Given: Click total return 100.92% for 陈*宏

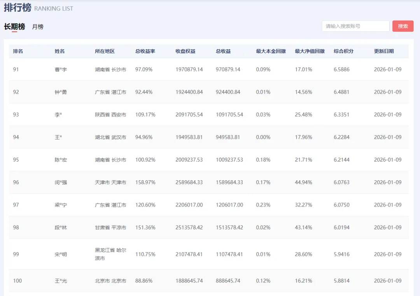Looking at the screenshot, I should tap(145, 160).
